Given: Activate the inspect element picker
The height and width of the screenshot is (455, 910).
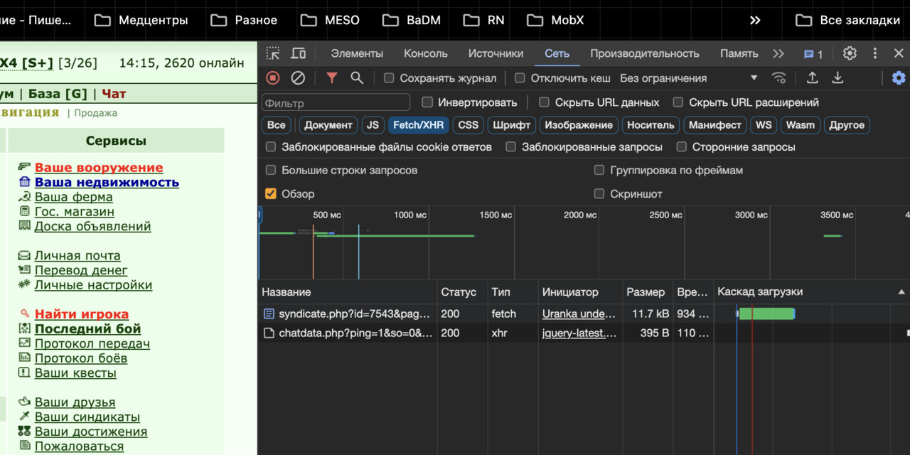Looking at the screenshot, I should [273, 53].
